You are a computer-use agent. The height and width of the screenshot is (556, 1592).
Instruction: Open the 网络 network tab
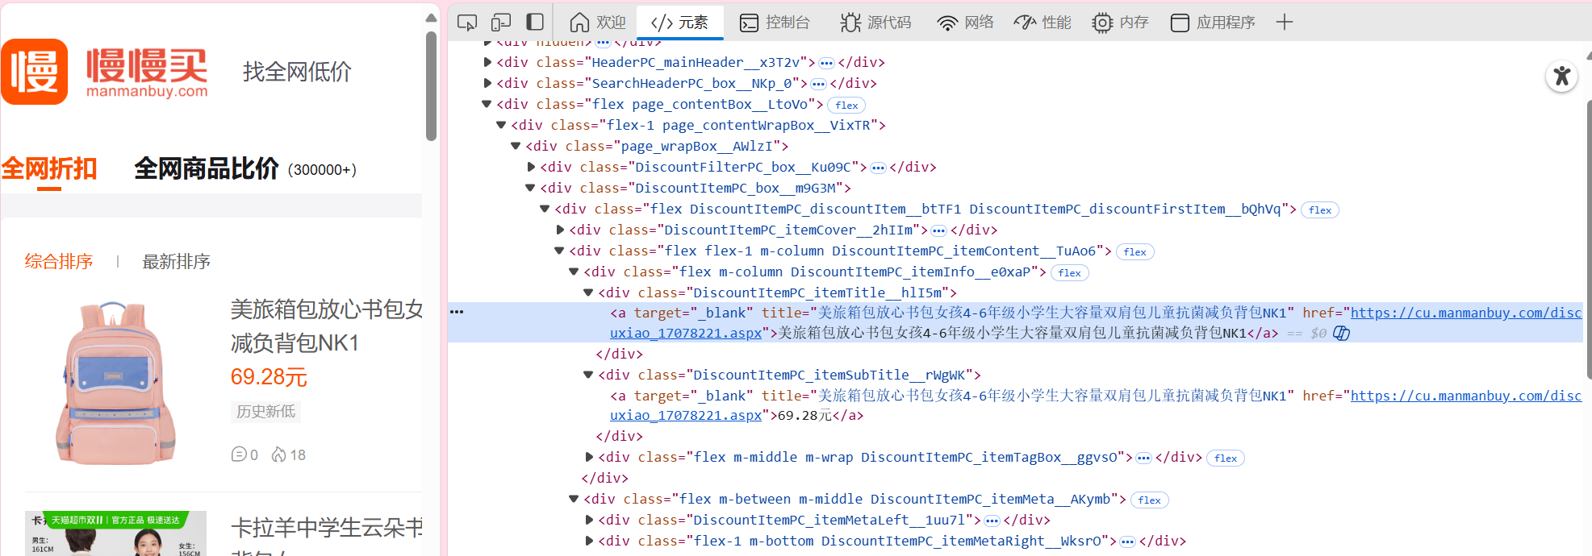tap(965, 23)
